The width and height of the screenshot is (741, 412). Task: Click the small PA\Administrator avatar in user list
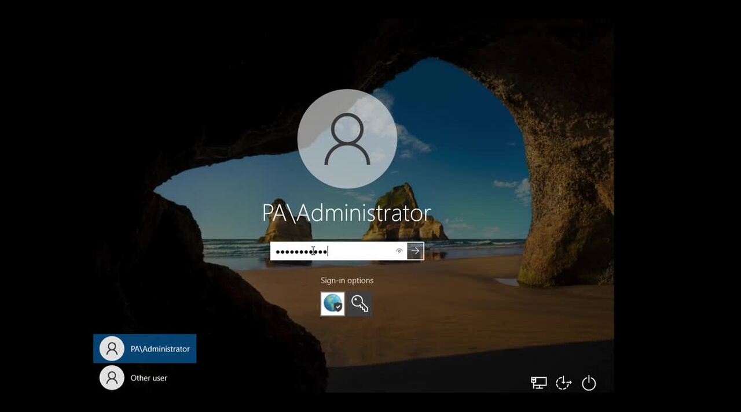[112, 349]
